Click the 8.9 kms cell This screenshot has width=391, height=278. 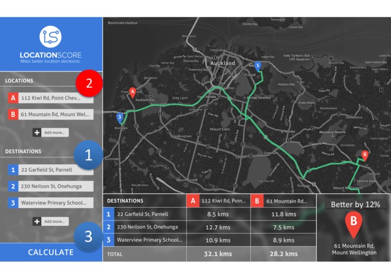(284, 240)
